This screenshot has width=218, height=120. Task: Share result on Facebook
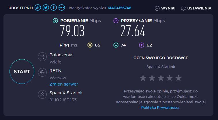pos(53,8)
